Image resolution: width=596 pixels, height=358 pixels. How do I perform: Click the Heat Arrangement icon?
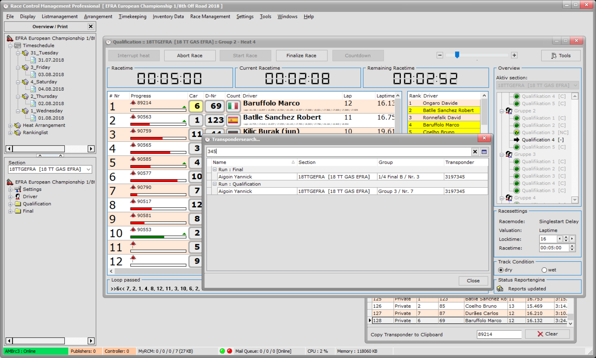pyautogui.click(x=18, y=125)
